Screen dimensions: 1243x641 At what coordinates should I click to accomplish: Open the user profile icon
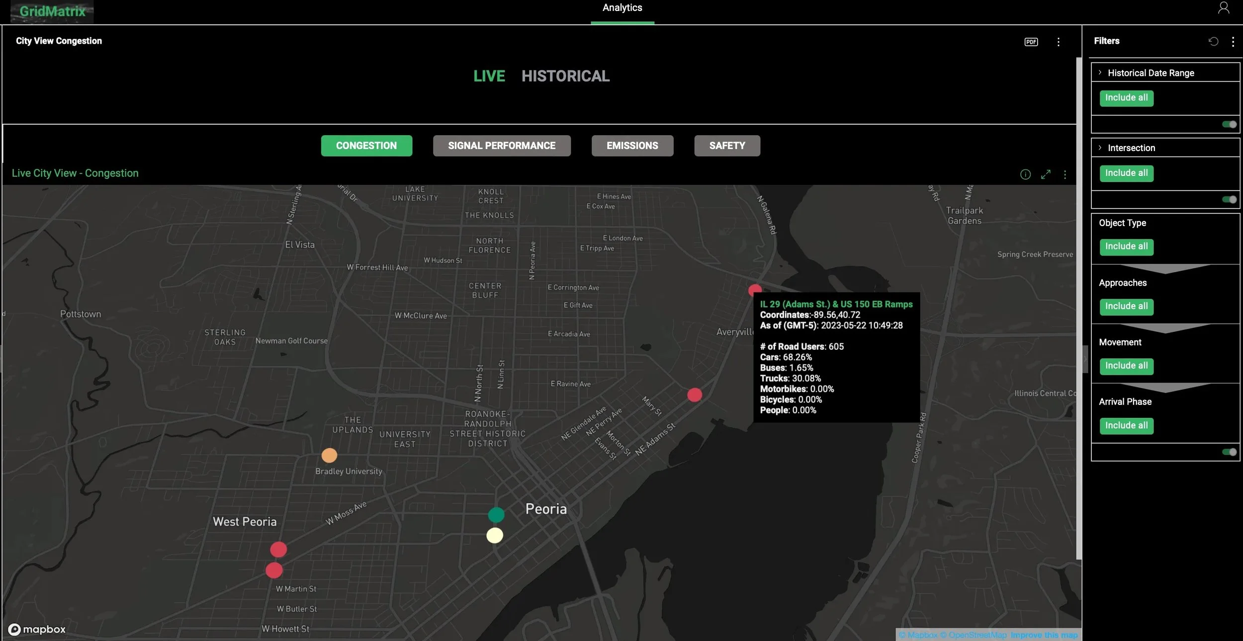[1224, 8]
